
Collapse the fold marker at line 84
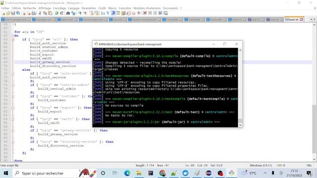pyautogui.click(x=13, y=119)
